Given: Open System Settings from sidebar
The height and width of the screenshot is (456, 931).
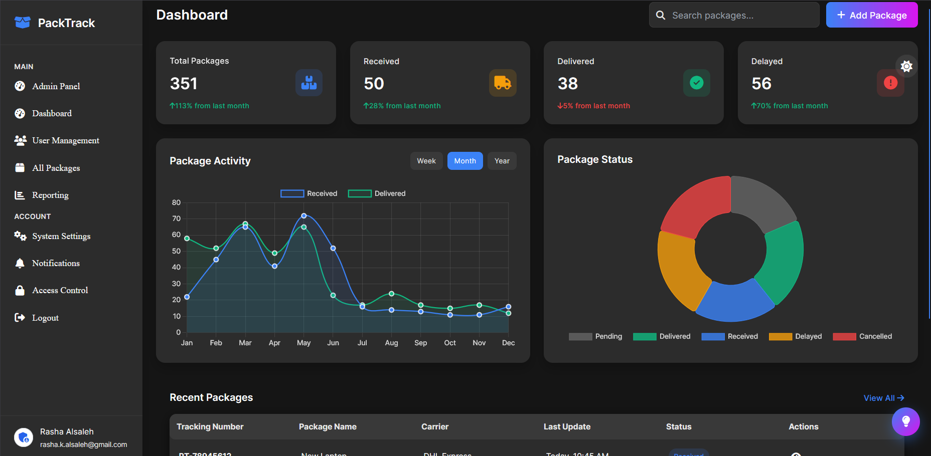Looking at the screenshot, I should [61, 236].
